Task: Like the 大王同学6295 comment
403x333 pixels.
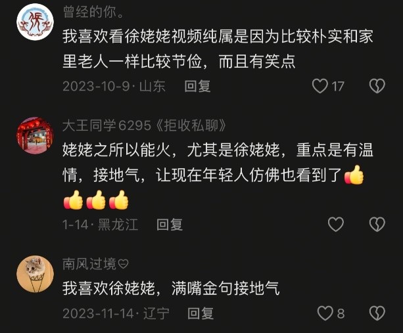Action: (336, 224)
